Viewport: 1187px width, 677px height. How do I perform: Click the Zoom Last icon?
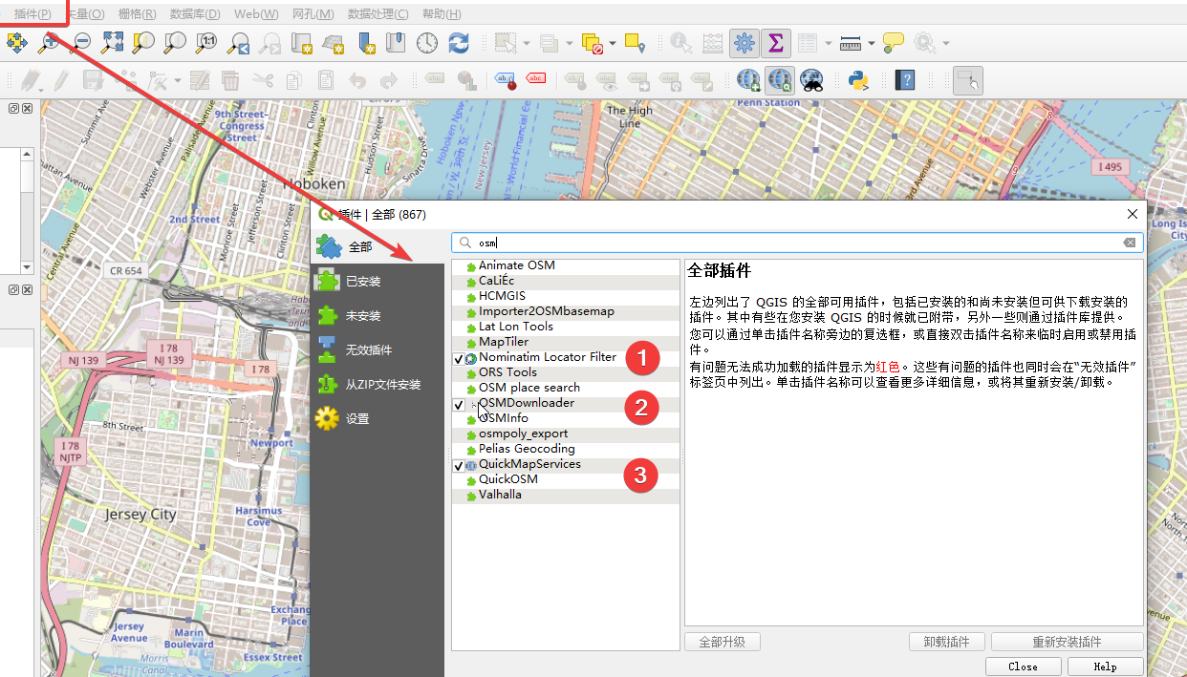click(239, 42)
